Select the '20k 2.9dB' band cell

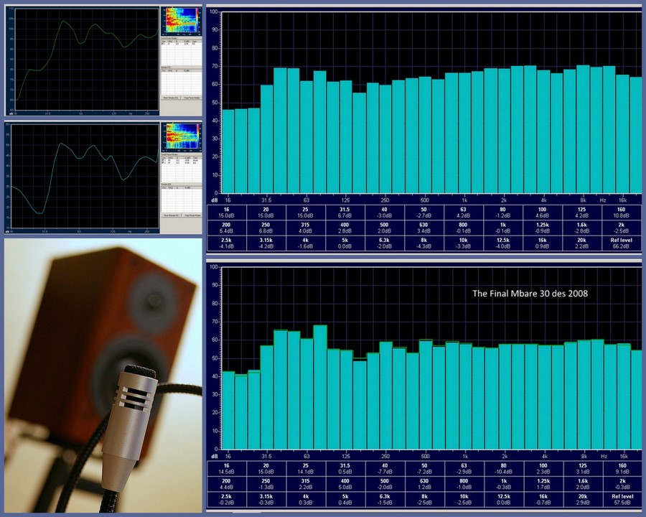pos(582,499)
